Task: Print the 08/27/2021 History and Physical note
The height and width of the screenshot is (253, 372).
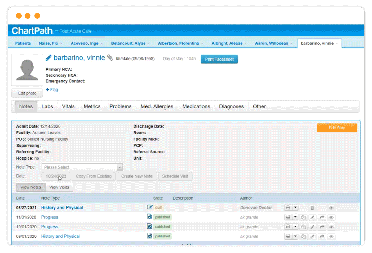Action: 288,208
